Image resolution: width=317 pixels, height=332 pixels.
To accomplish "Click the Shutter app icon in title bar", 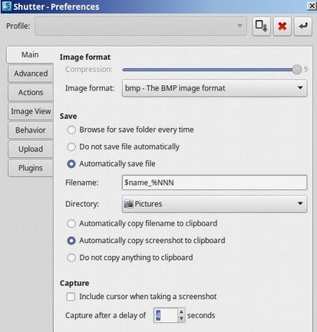I will coord(6,6).
